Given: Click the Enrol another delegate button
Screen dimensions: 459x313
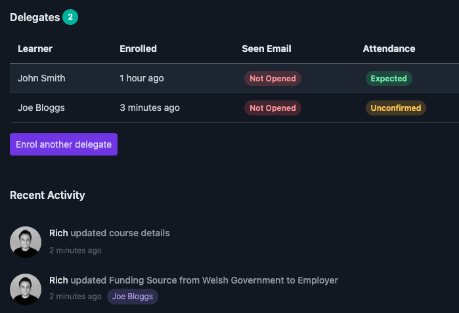Looking at the screenshot, I should [64, 144].
